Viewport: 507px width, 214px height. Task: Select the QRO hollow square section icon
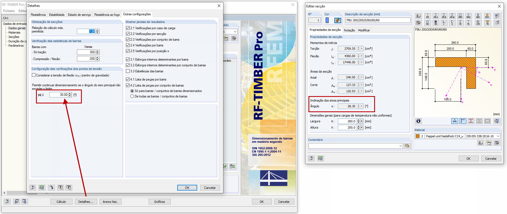460,16
